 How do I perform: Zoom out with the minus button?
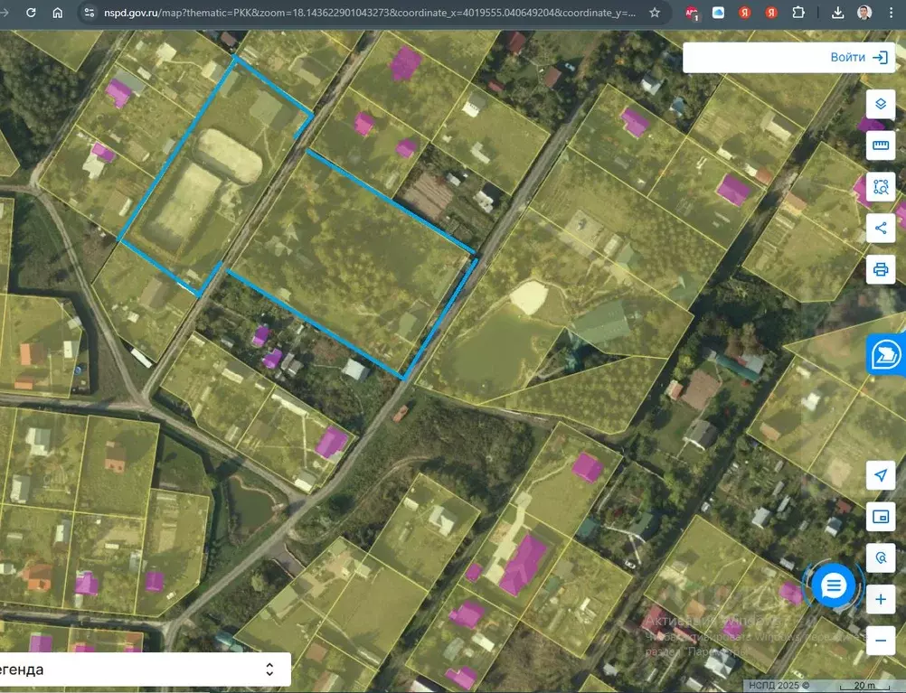click(x=880, y=641)
